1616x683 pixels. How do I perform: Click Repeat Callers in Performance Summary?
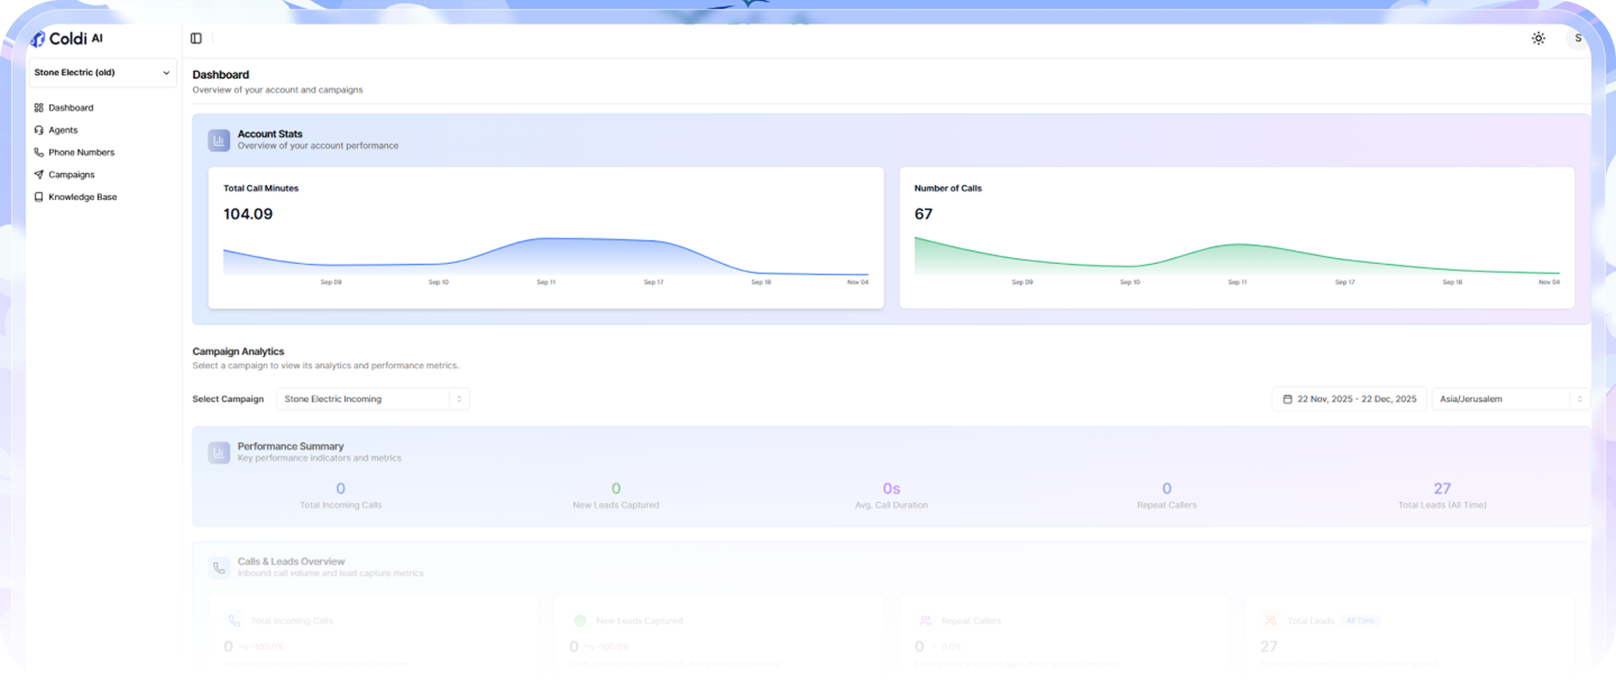point(1167,505)
